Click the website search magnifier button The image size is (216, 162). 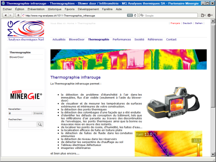point(40,124)
